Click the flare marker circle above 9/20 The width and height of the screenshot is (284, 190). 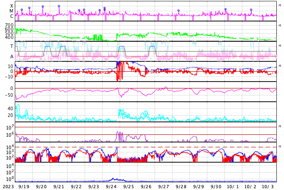pyautogui.click(x=43, y=7)
